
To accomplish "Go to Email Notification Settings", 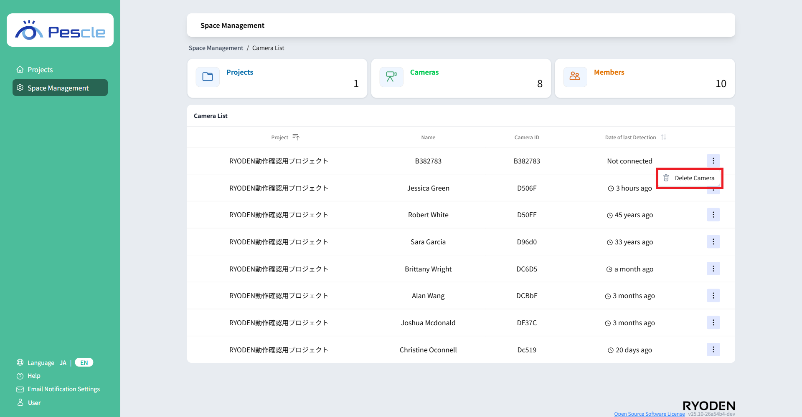I will point(63,389).
